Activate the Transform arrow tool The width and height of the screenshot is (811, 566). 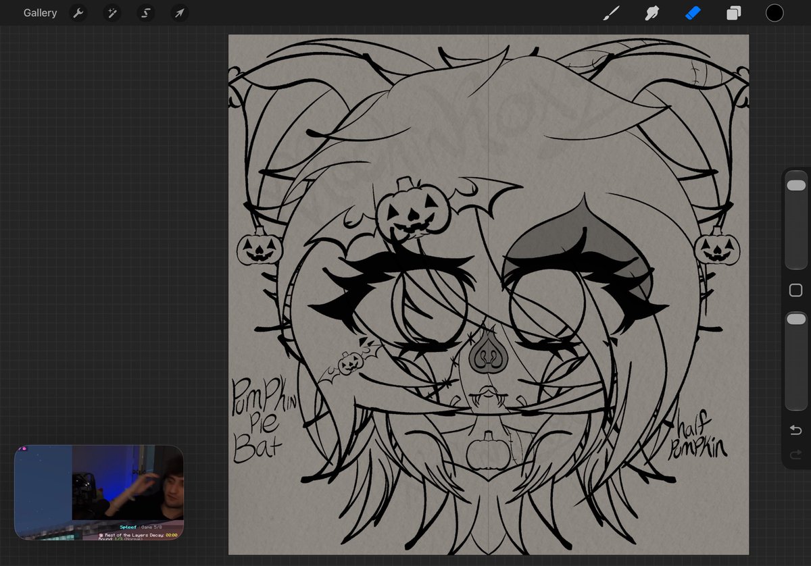pyautogui.click(x=179, y=13)
